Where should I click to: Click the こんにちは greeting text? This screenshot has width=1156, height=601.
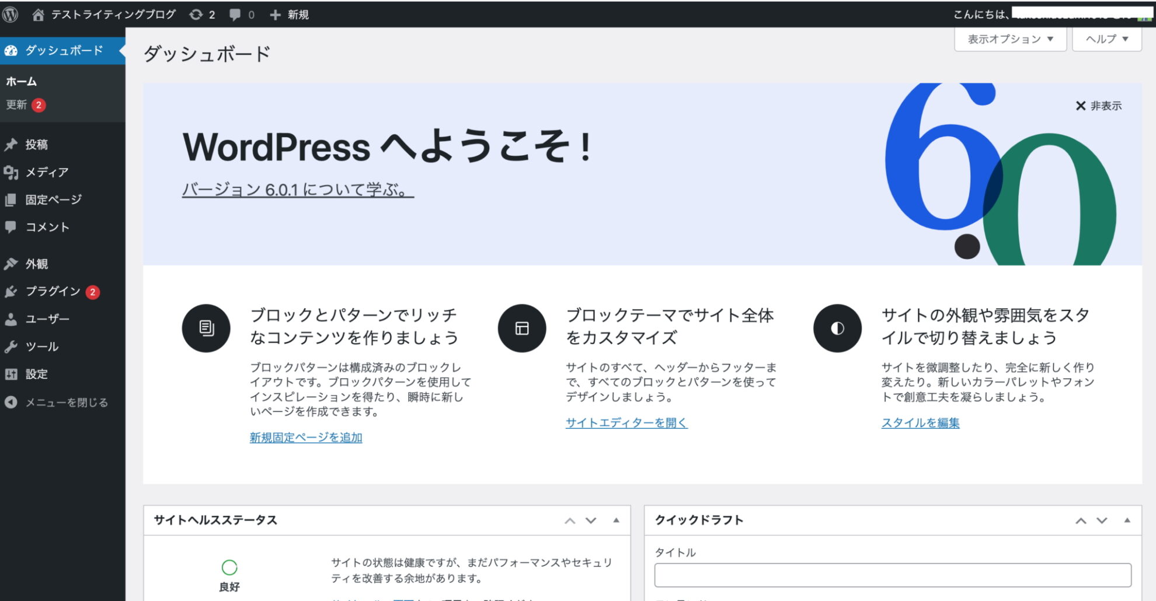tap(981, 15)
